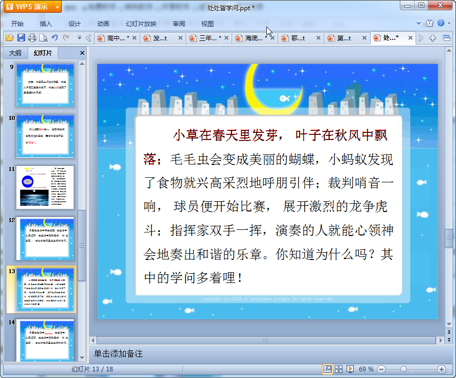
Task: Add a new document tab with plus icon
Action: [x=432, y=38]
